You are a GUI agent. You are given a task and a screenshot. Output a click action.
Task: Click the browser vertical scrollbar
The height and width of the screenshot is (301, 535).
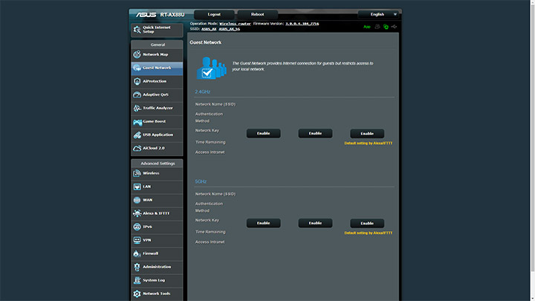533,150
